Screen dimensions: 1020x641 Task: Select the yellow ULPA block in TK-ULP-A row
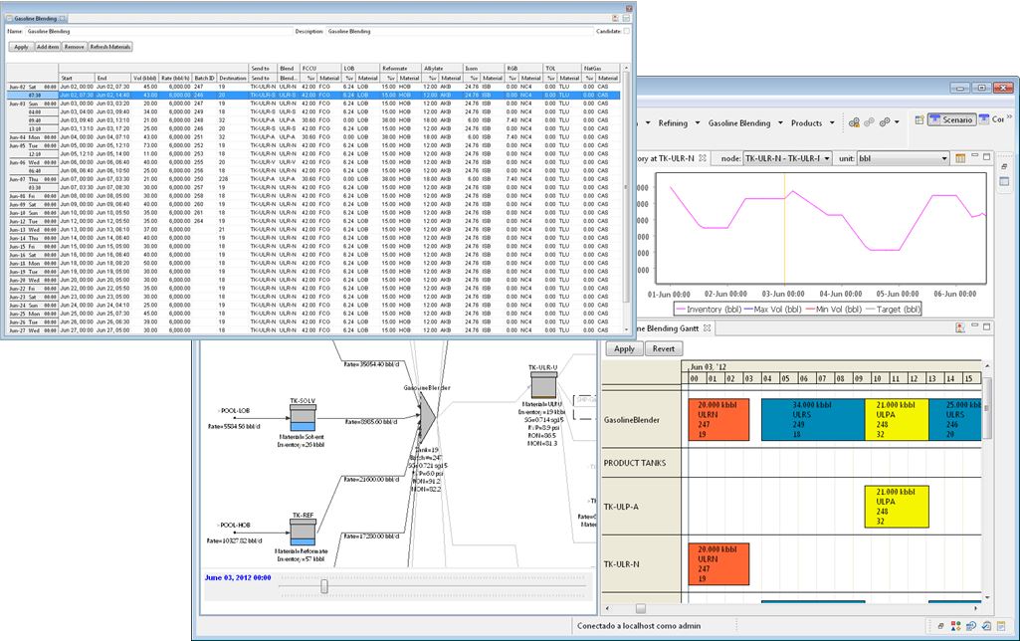(896, 507)
